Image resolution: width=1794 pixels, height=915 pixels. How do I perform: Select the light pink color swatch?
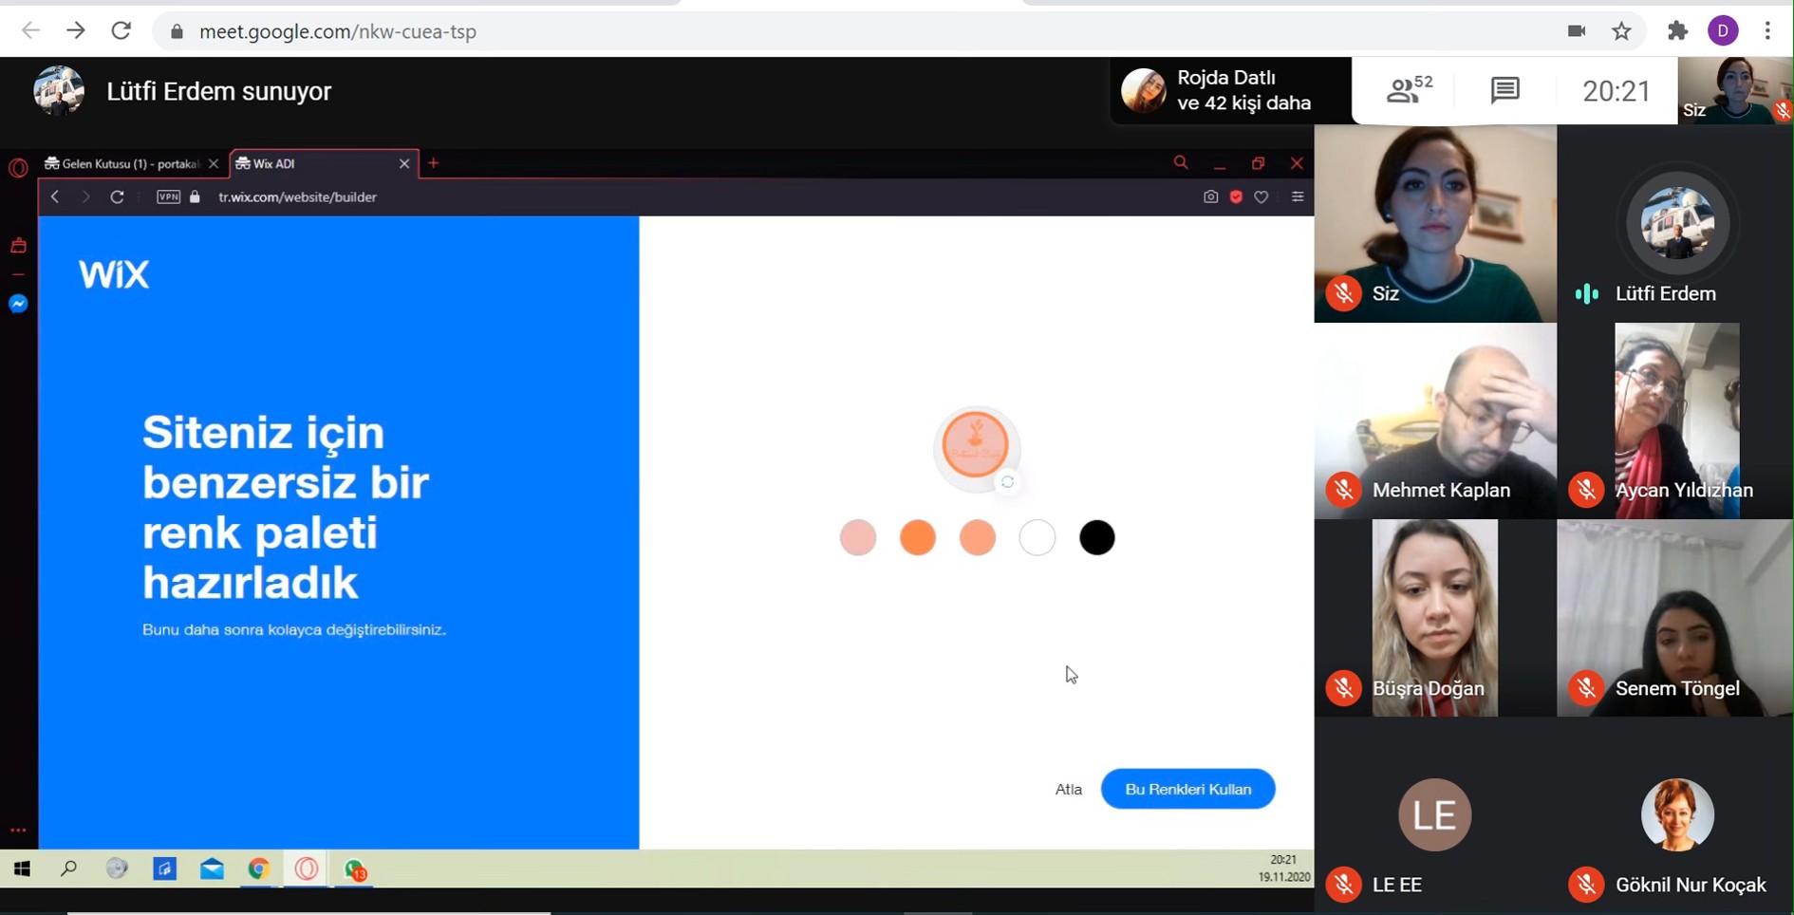(857, 537)
